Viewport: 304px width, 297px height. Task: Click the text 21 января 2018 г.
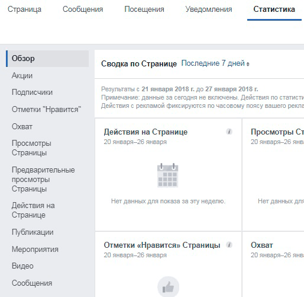168,89
